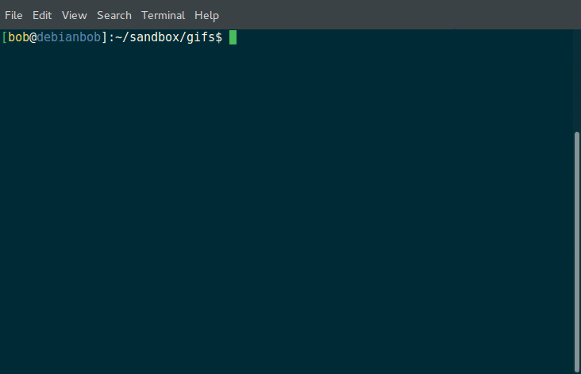Screen dimensions: 581x374
Task: Click the blue hostname debianbob
Action: pyautogui.click(x=68, y=37)
